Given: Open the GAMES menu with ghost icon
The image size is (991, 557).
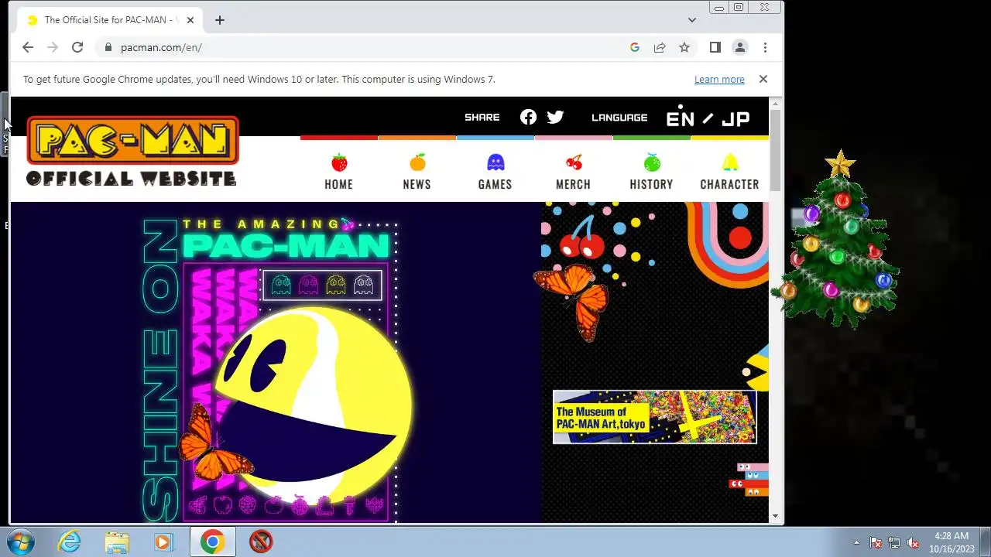Looking at the screenshot, I should coord(495,172).
